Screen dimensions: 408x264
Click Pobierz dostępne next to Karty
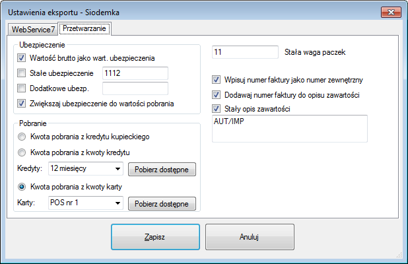pos(162,204)
